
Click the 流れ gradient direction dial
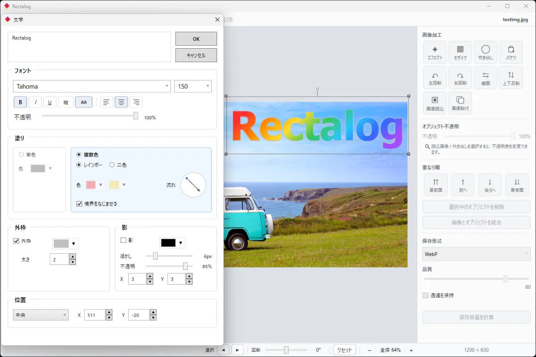pos(193,185)
